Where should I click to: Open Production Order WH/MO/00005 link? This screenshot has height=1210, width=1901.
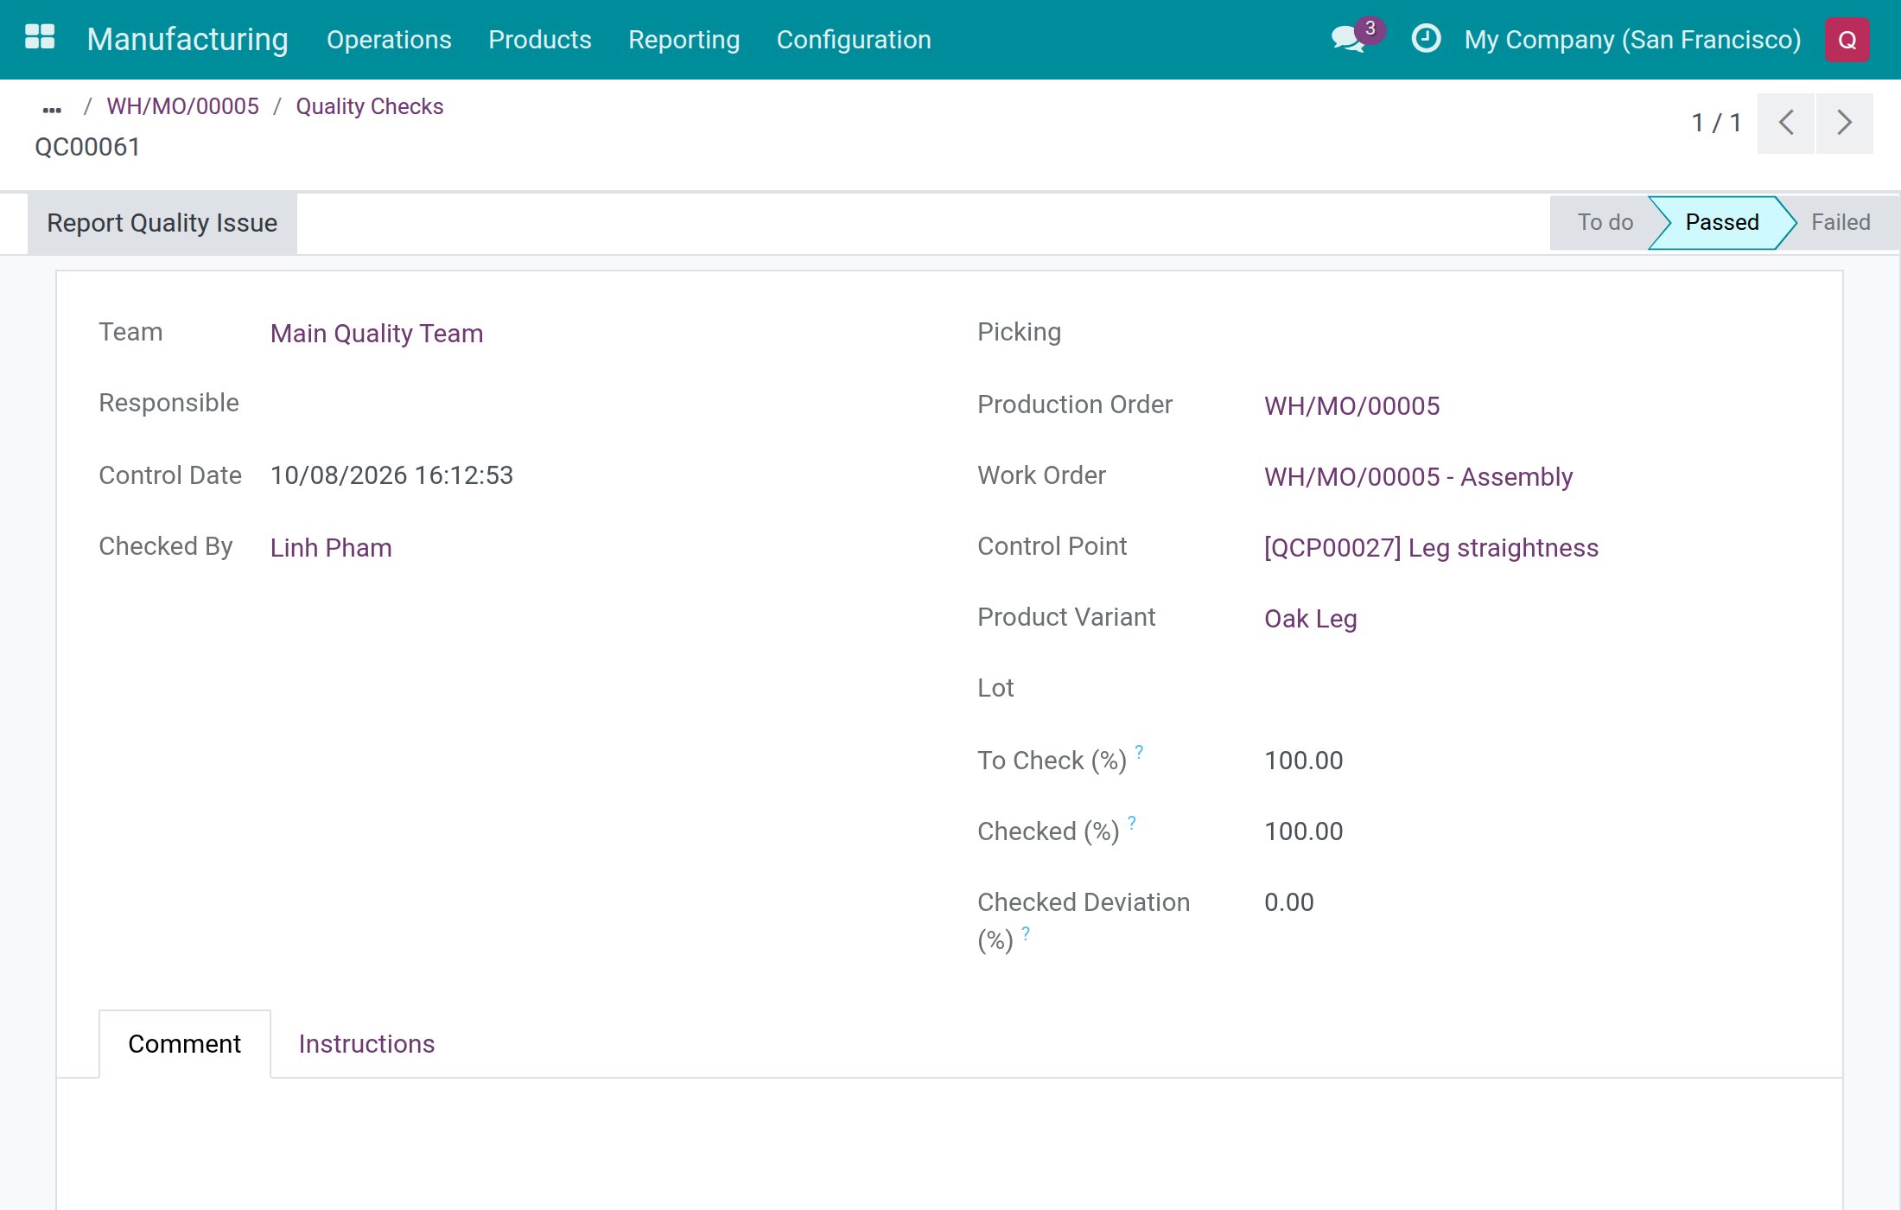(x=1351, y=406)
